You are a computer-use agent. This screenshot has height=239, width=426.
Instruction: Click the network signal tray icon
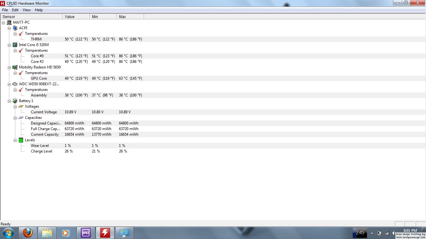pyautogui.click(x=387, y=233)
